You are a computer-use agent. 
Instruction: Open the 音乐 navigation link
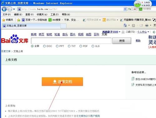tap(65, 34)
